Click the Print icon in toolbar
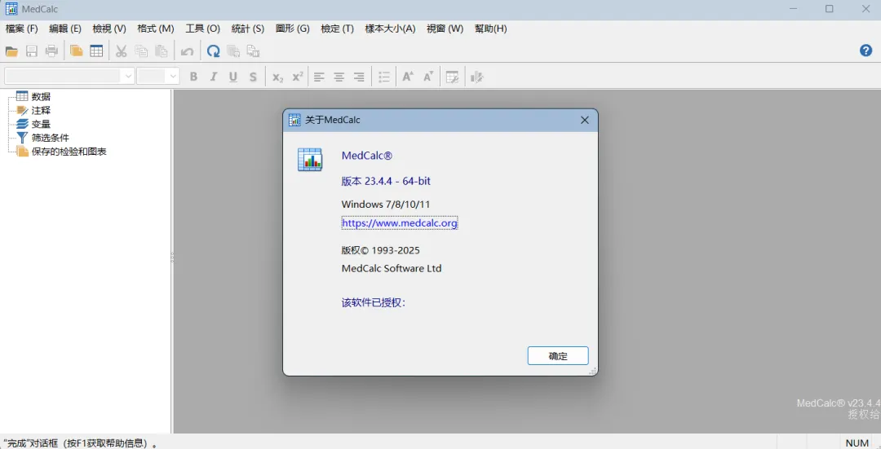The image size is (881, 449). pyautogui.click(x=51, y=51)
